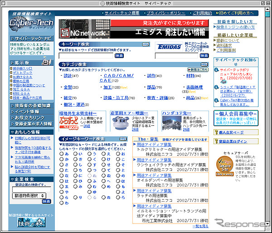The image size is (272, 233).
Task: Select the お radio button
Action: click(117, 154)
